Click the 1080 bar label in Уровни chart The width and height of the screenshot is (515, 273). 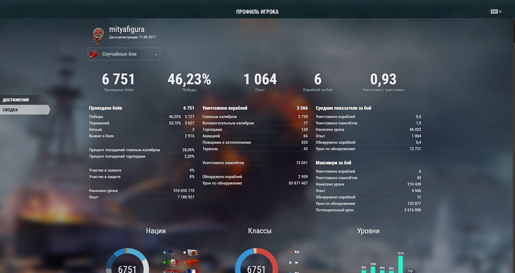coord(373,264)
